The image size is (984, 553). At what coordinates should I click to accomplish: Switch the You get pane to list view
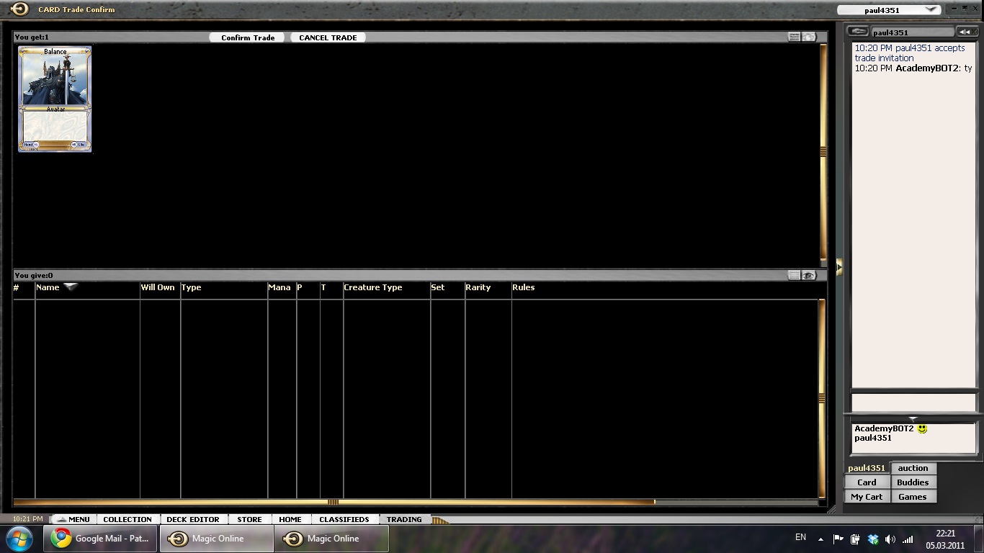tap(794, 37)
